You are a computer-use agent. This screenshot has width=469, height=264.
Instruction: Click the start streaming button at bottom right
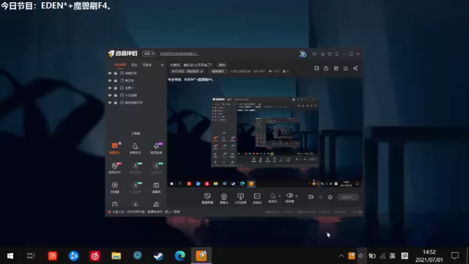(x=348, y=197)
